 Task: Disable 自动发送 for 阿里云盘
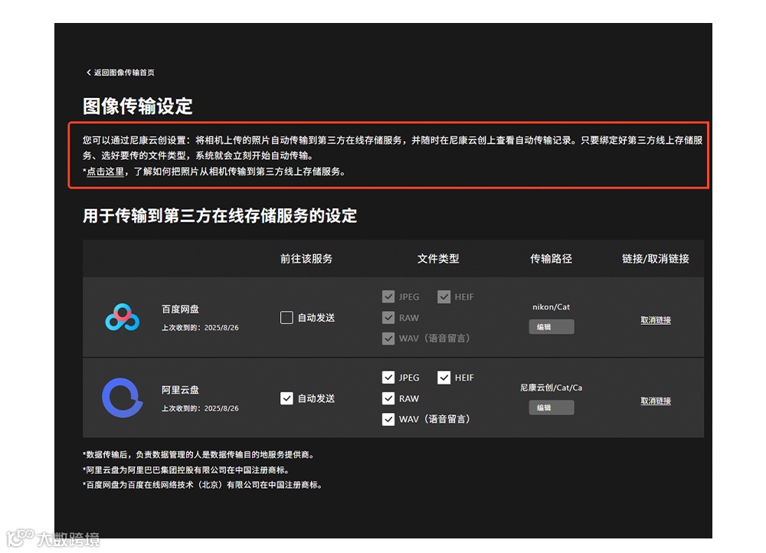[286, 398]
